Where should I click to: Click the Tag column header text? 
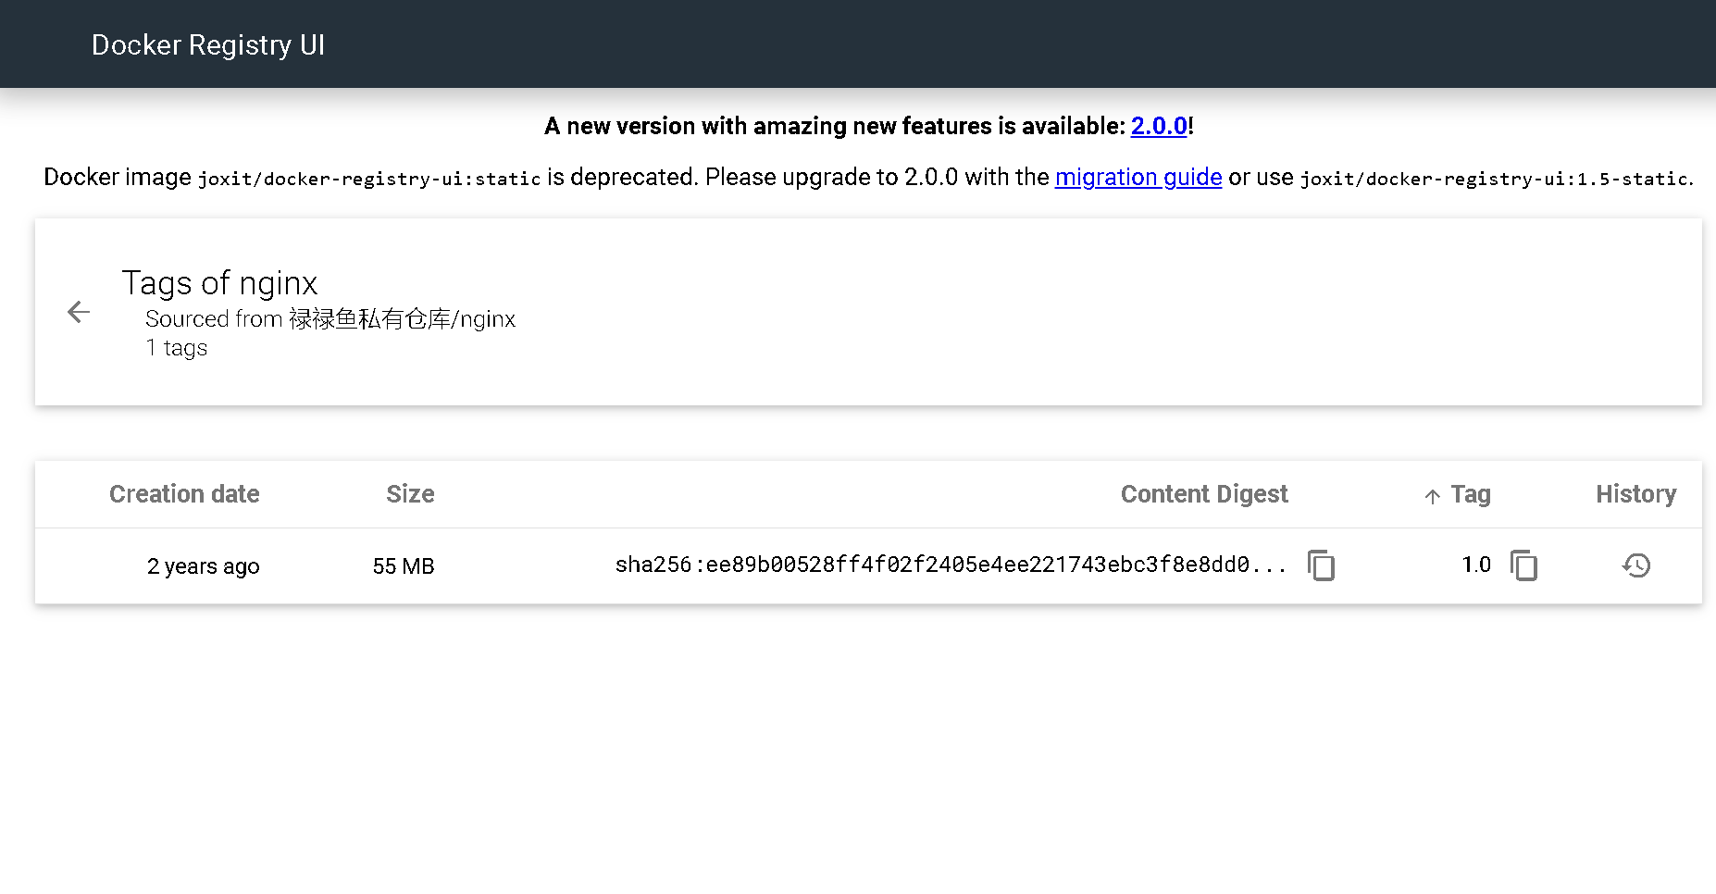pyautogui.click(x=1471, y=494)
